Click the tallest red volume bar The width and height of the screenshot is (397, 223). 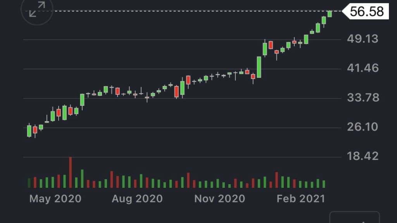coord(71,172)
